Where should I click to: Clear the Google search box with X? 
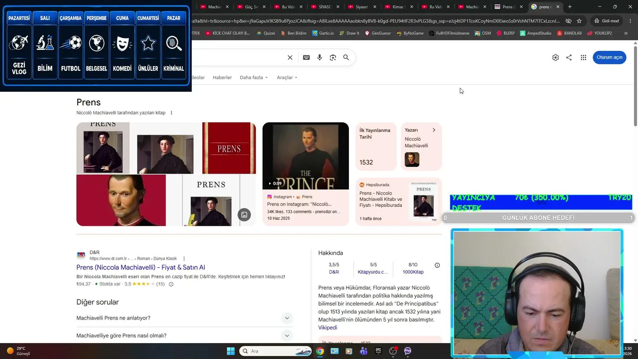coord(290,57)
